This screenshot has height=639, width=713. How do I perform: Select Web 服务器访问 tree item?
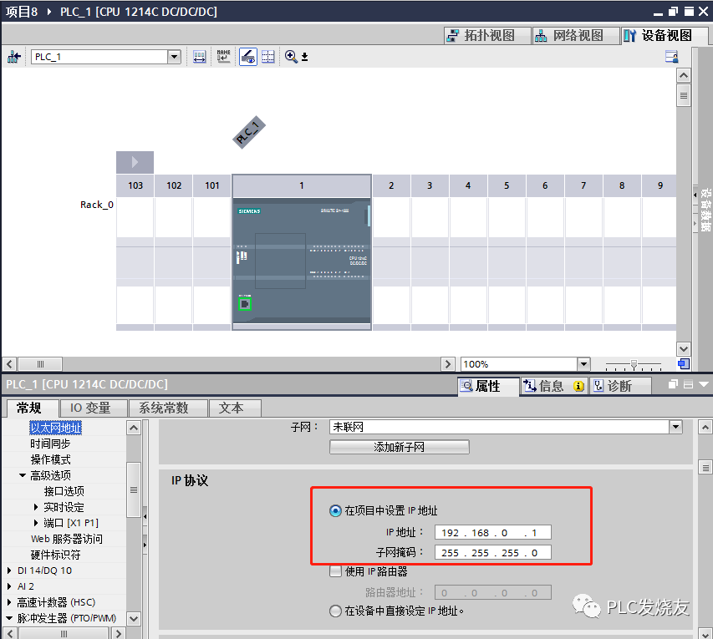[x=67, y=539]
